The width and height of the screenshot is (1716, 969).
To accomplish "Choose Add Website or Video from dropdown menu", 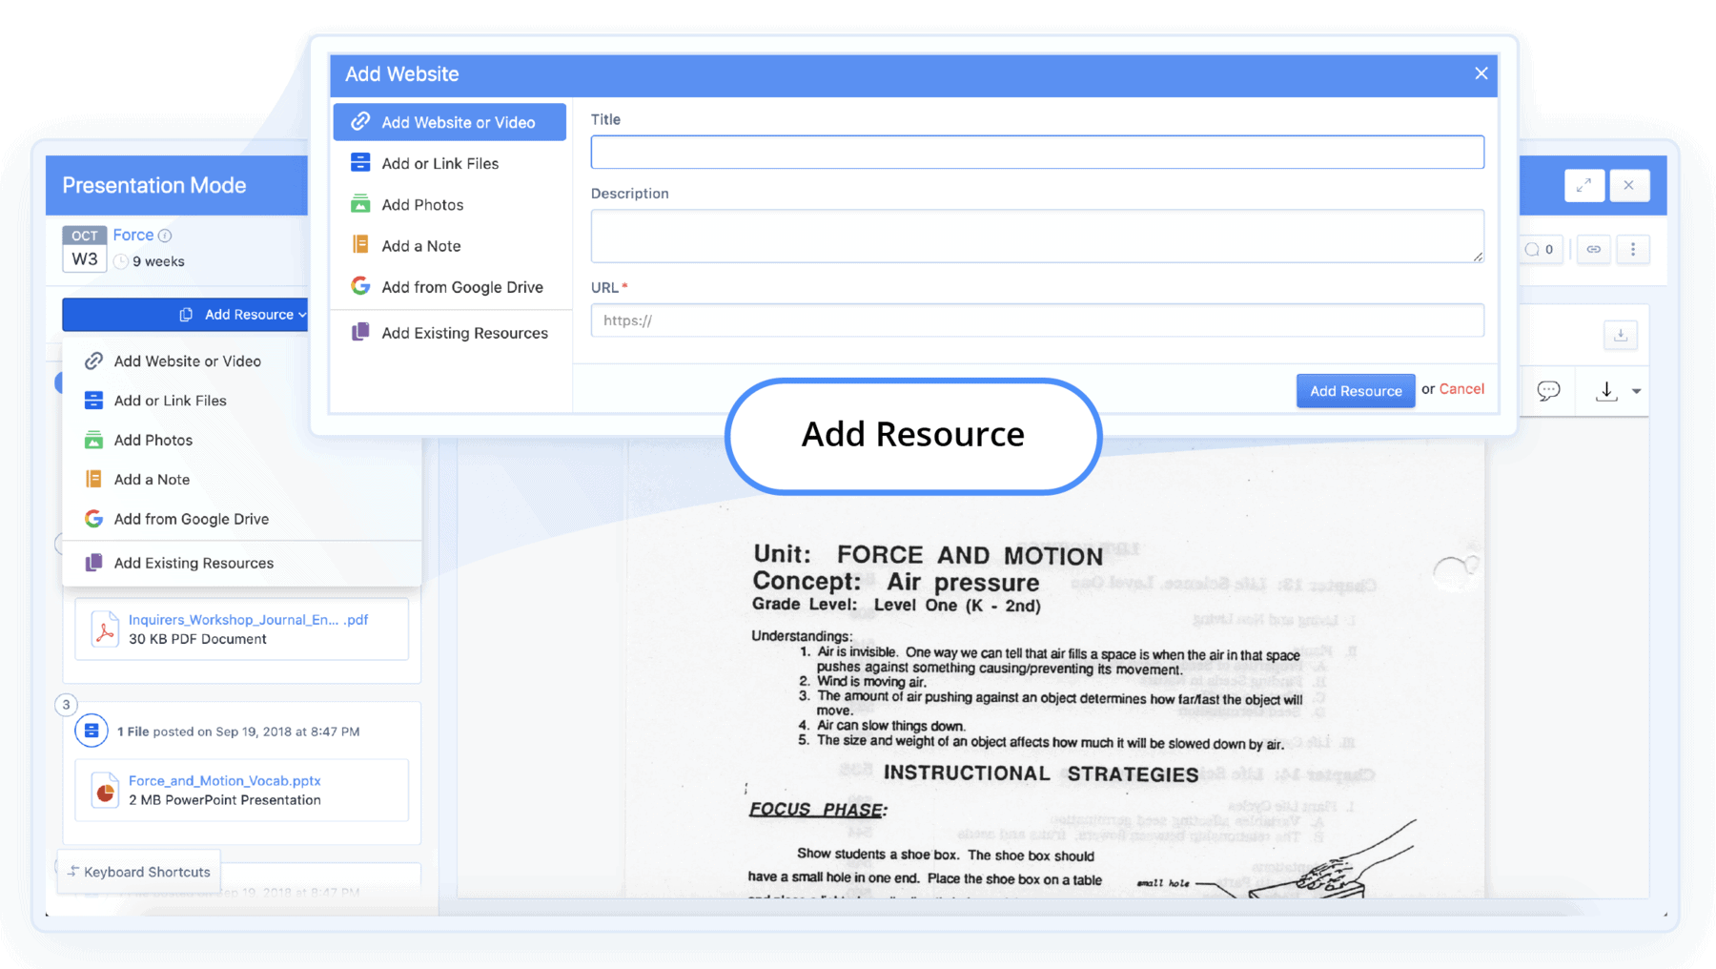I will (x=242, y=361).
